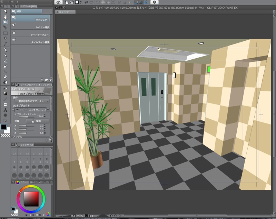
Task: Open the サブツール[操作] palette tab
Action: click(x=27, y=6)
